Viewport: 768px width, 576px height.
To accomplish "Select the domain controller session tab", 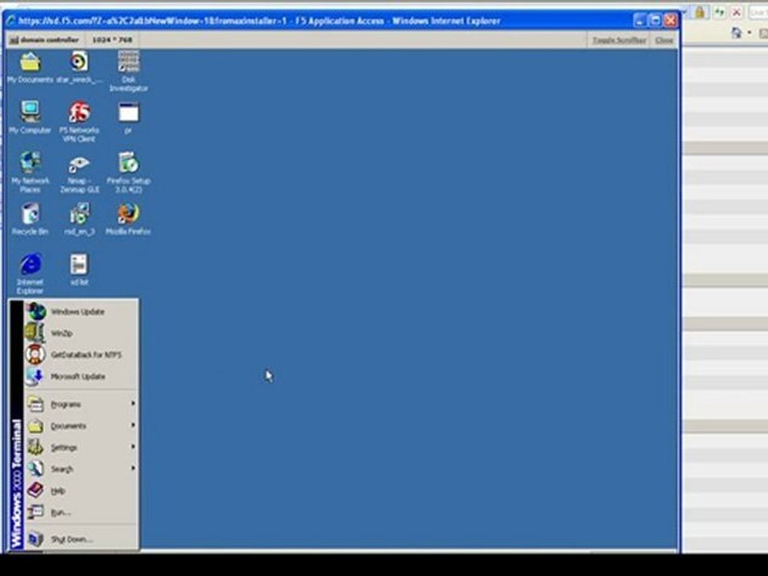I will coord(44,40).
